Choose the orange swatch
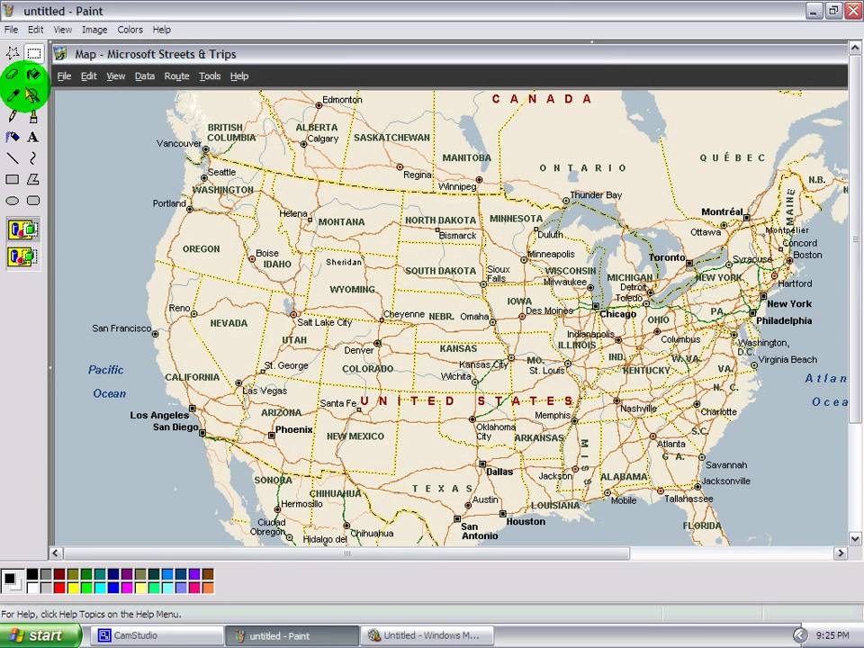864x648 pixels. tap(208, 588)
